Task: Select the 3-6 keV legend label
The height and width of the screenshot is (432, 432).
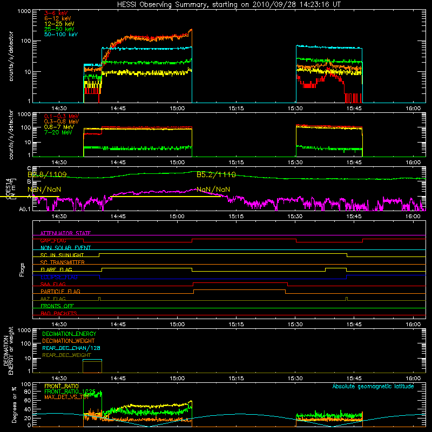Action: (x=56, y=13)
